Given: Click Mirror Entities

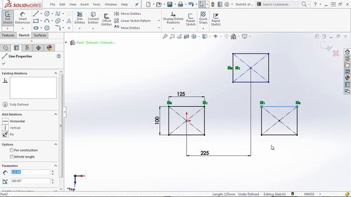Looking at the screenshot, I should click(128, 14).
